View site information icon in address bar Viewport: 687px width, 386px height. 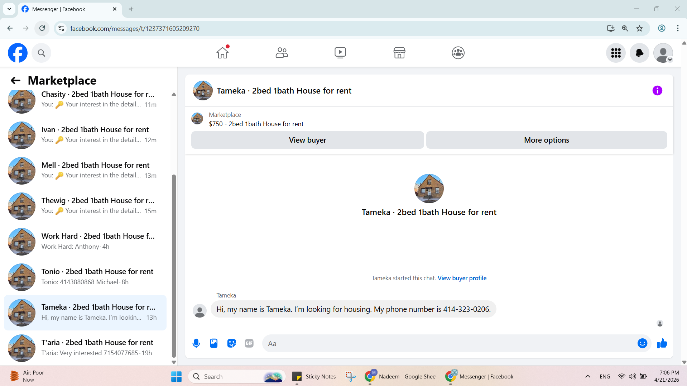click(61, 28)
